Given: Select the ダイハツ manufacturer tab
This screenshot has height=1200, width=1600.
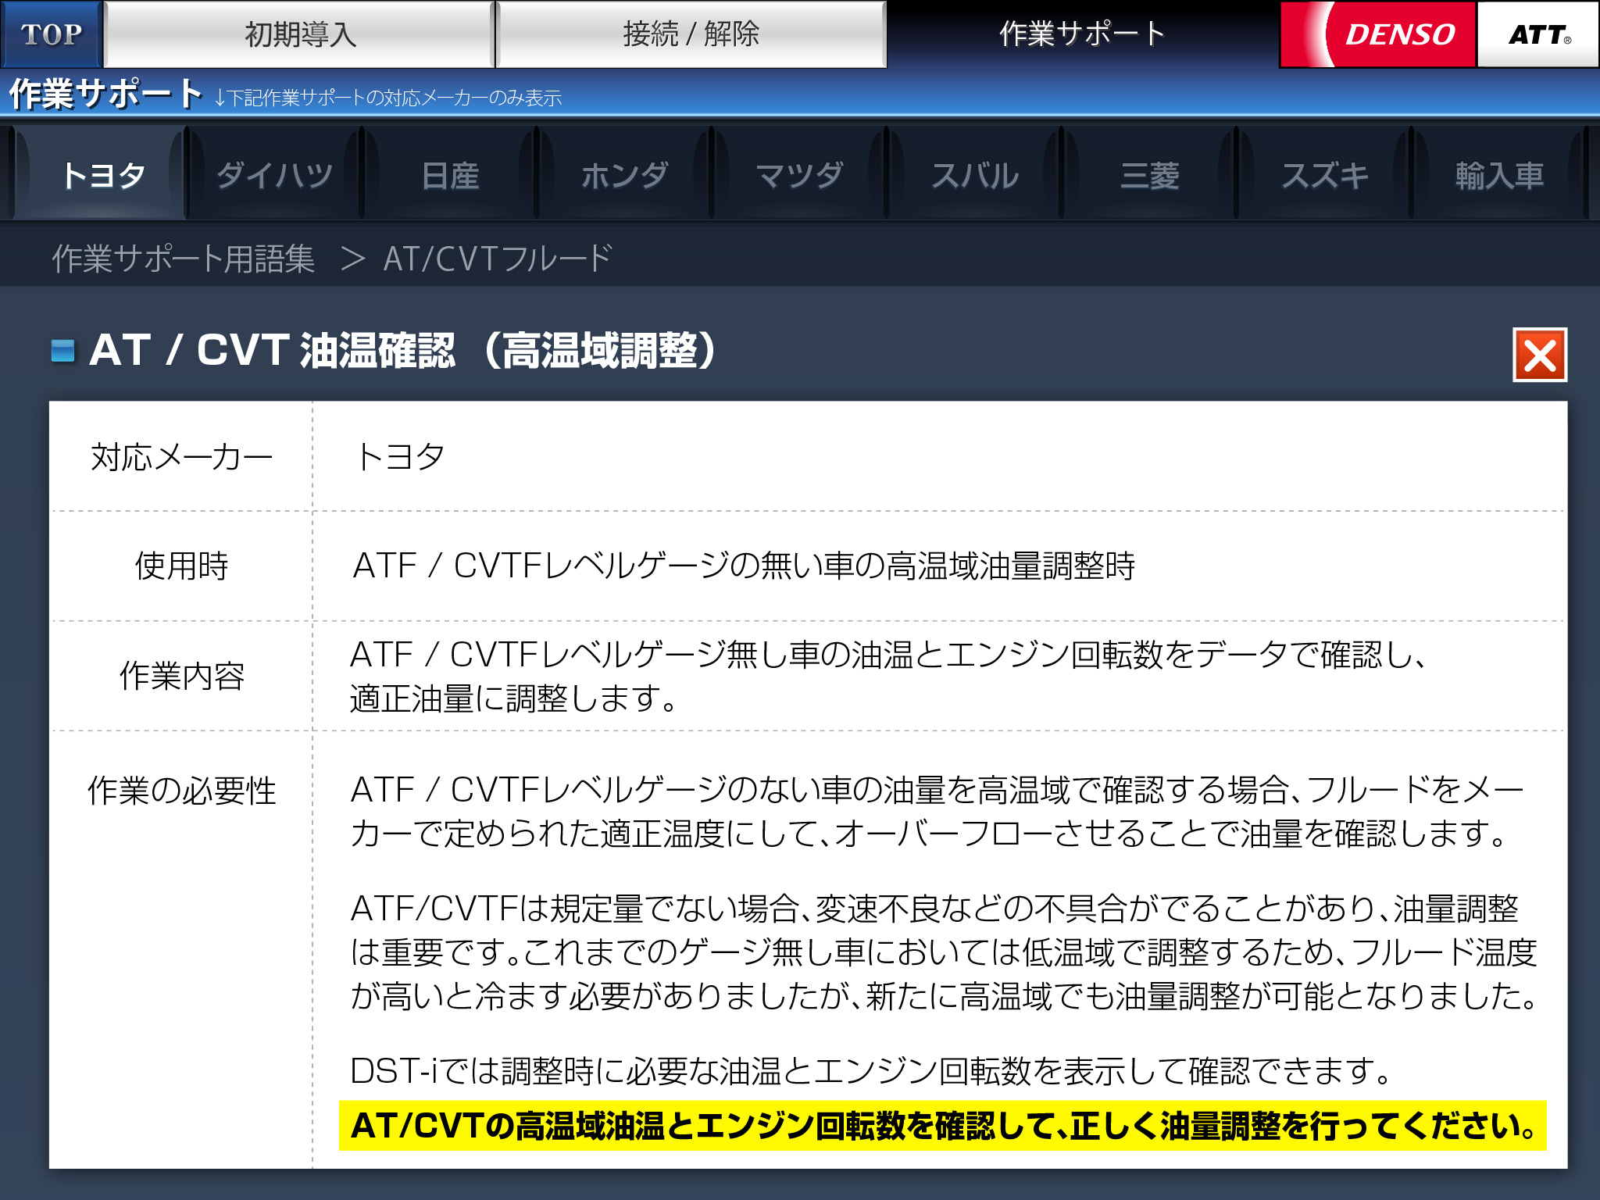Looking at the screenshot, I should pyautogui.click(x=275, y=175).
